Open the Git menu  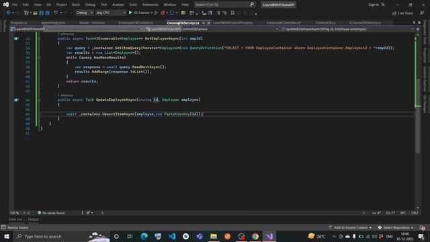(x=48, y=5)
